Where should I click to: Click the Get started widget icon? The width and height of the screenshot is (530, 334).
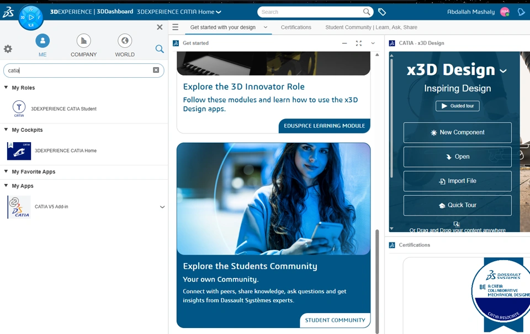point(176,43)
